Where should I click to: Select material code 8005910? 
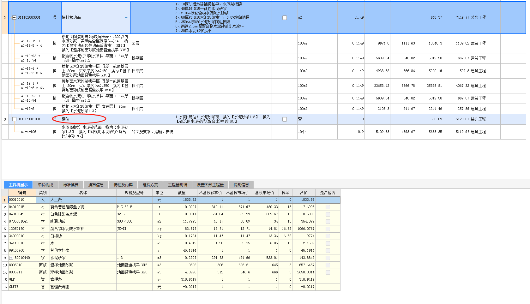pos(22,265)
